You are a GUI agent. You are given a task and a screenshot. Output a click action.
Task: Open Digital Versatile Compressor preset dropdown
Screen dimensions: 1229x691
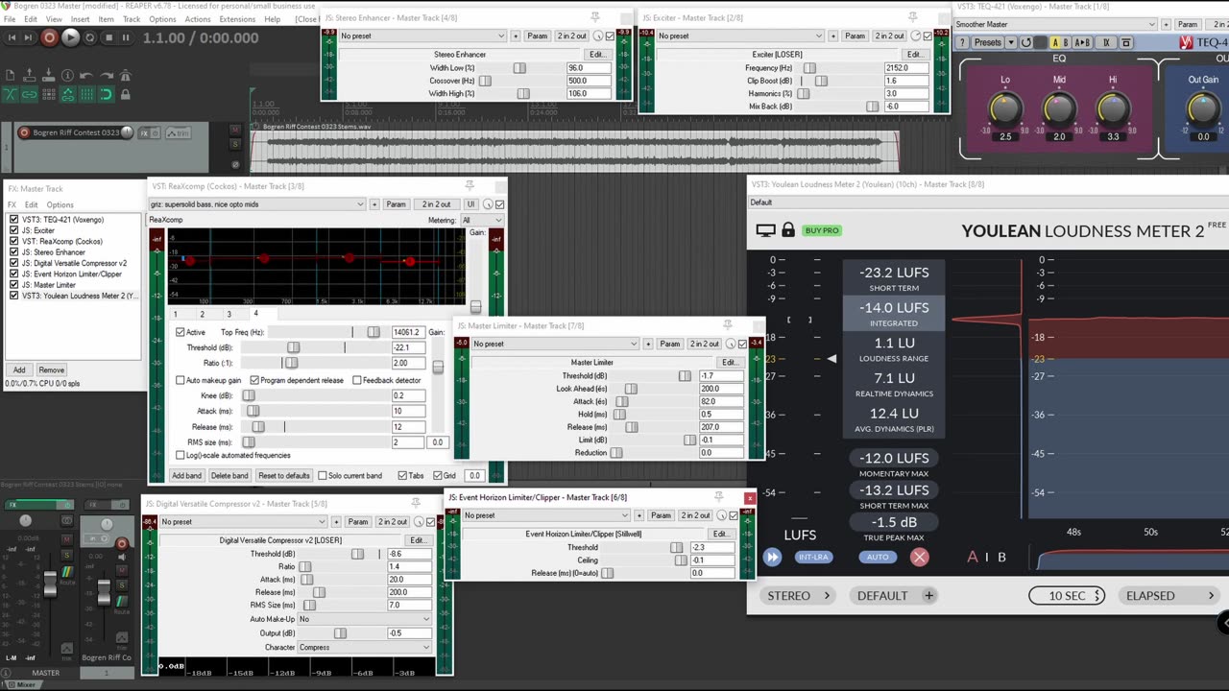tap(244, 522)
